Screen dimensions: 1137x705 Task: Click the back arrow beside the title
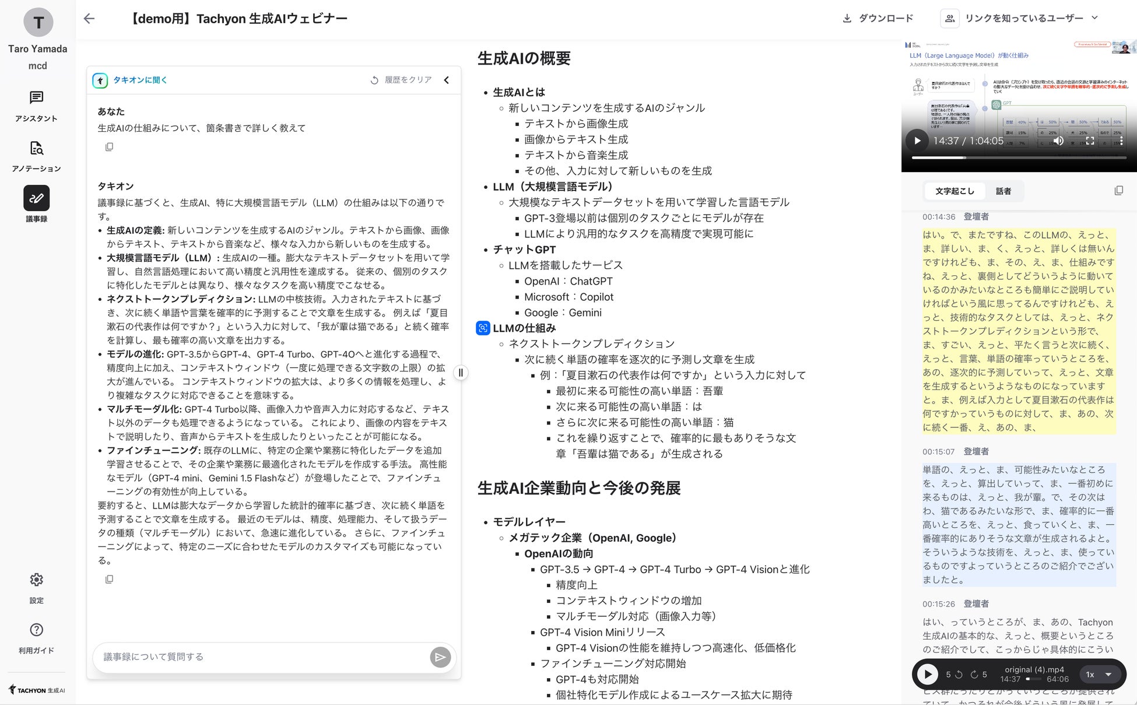(89, 19)
